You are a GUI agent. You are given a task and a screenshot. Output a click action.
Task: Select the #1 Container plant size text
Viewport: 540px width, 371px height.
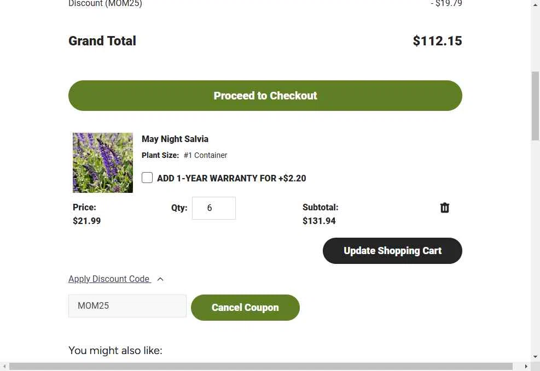(206, 155)
